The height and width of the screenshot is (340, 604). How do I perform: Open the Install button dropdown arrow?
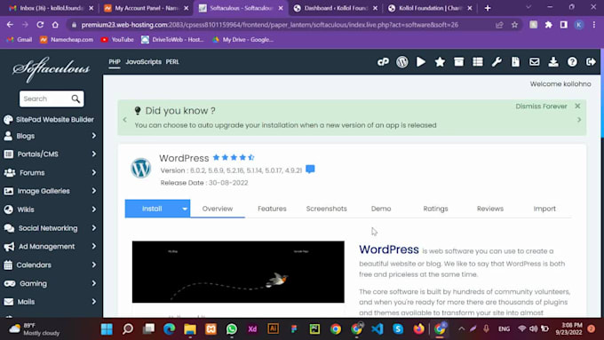tap(185, 209)
